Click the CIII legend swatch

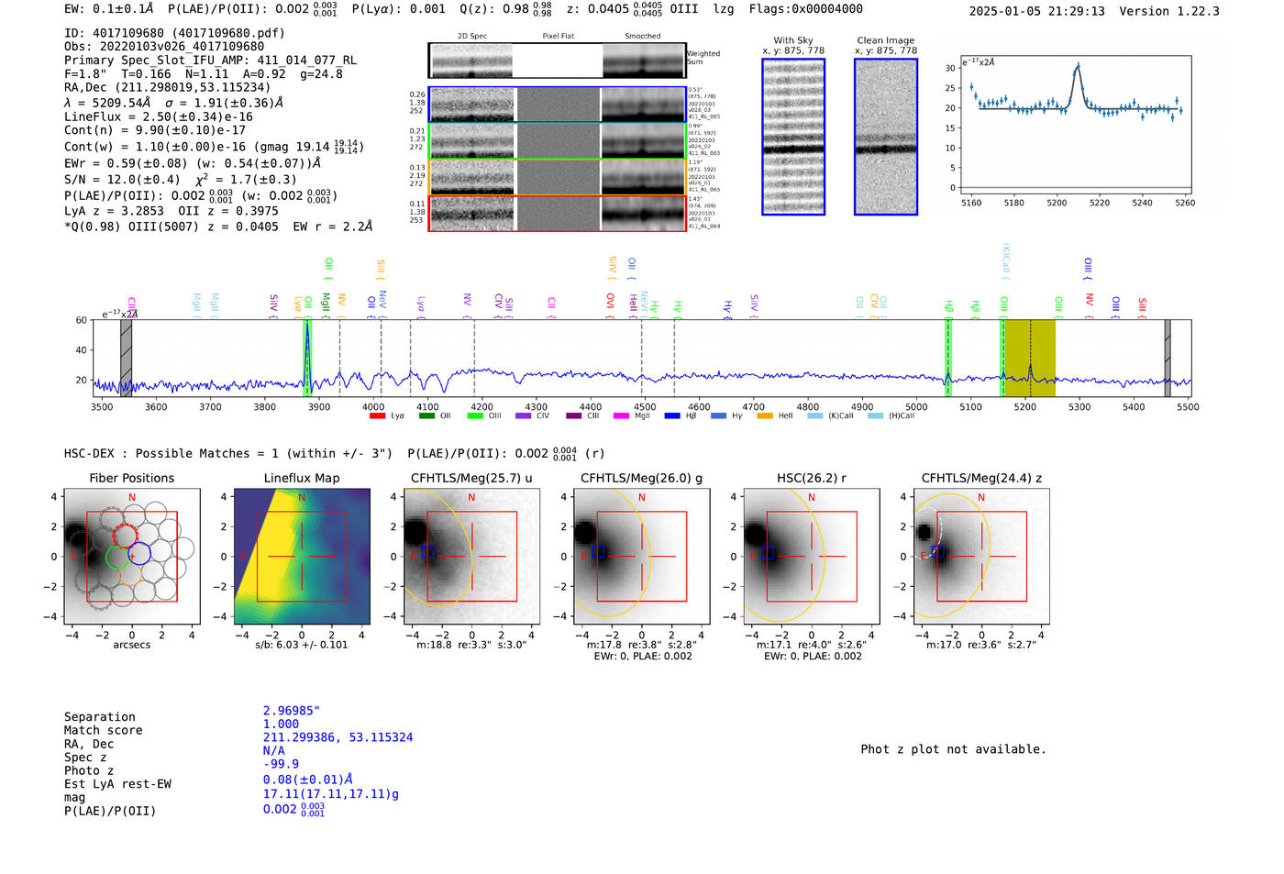pos(574,416)
